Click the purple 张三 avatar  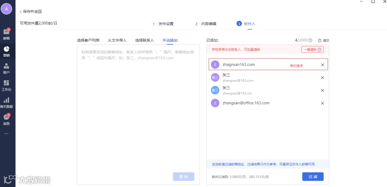tap(215, 78)
